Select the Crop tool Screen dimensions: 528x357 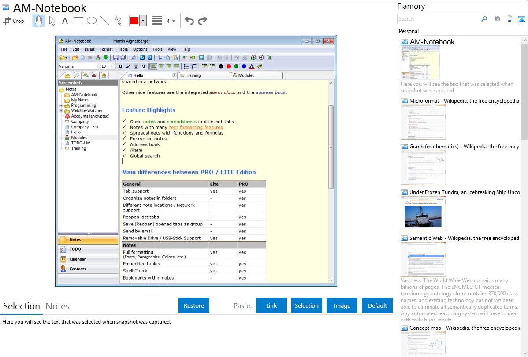click(x=14, y=21)
